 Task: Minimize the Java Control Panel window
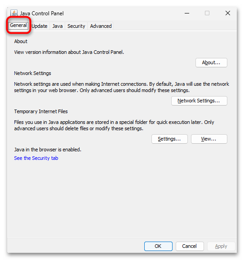pos(187,13)
